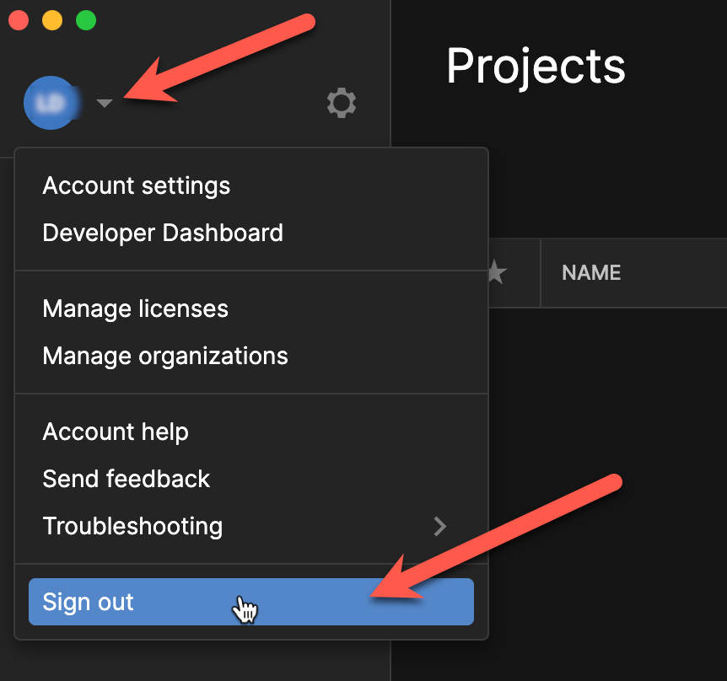
Task: Enter full screen with the green button
Action: (x=84, y=19)
